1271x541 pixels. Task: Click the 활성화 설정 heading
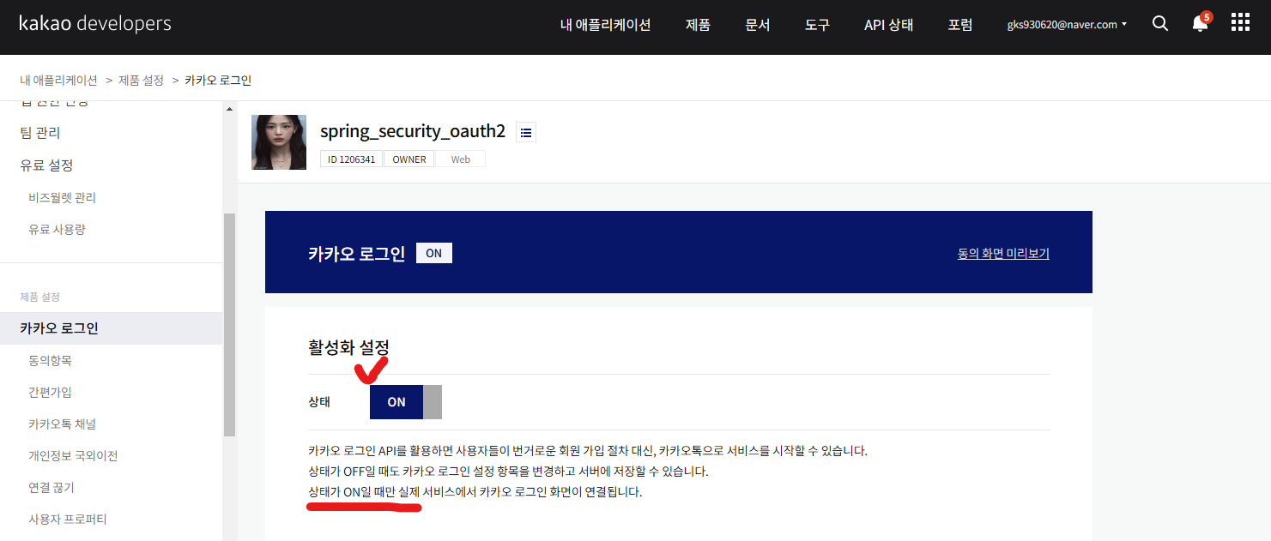point(348,347)
